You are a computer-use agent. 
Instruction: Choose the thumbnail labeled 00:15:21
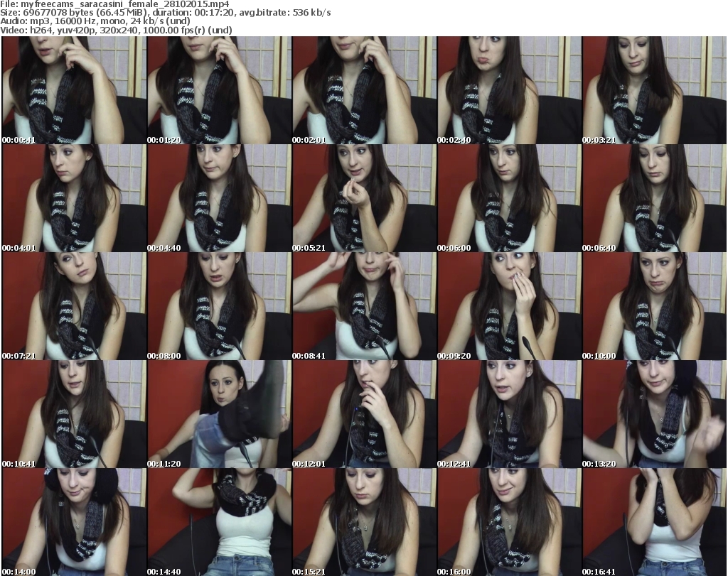point(364,522)
